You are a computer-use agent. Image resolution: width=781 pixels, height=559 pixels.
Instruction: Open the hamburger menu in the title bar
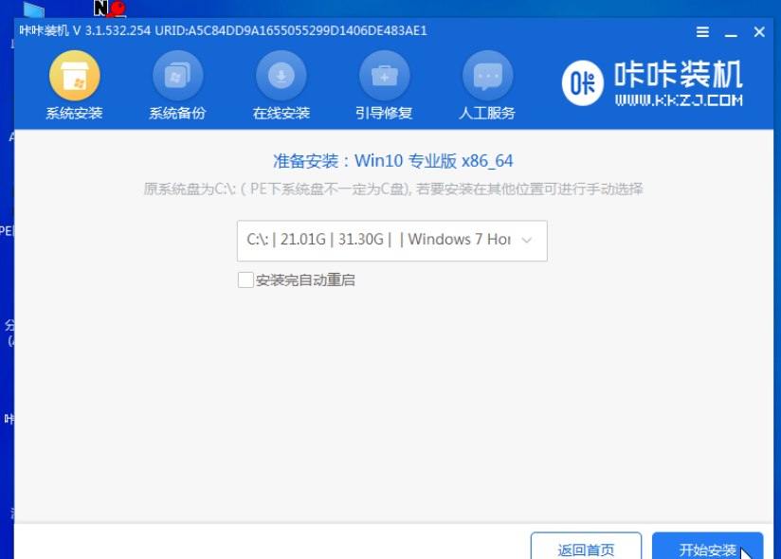702,31
